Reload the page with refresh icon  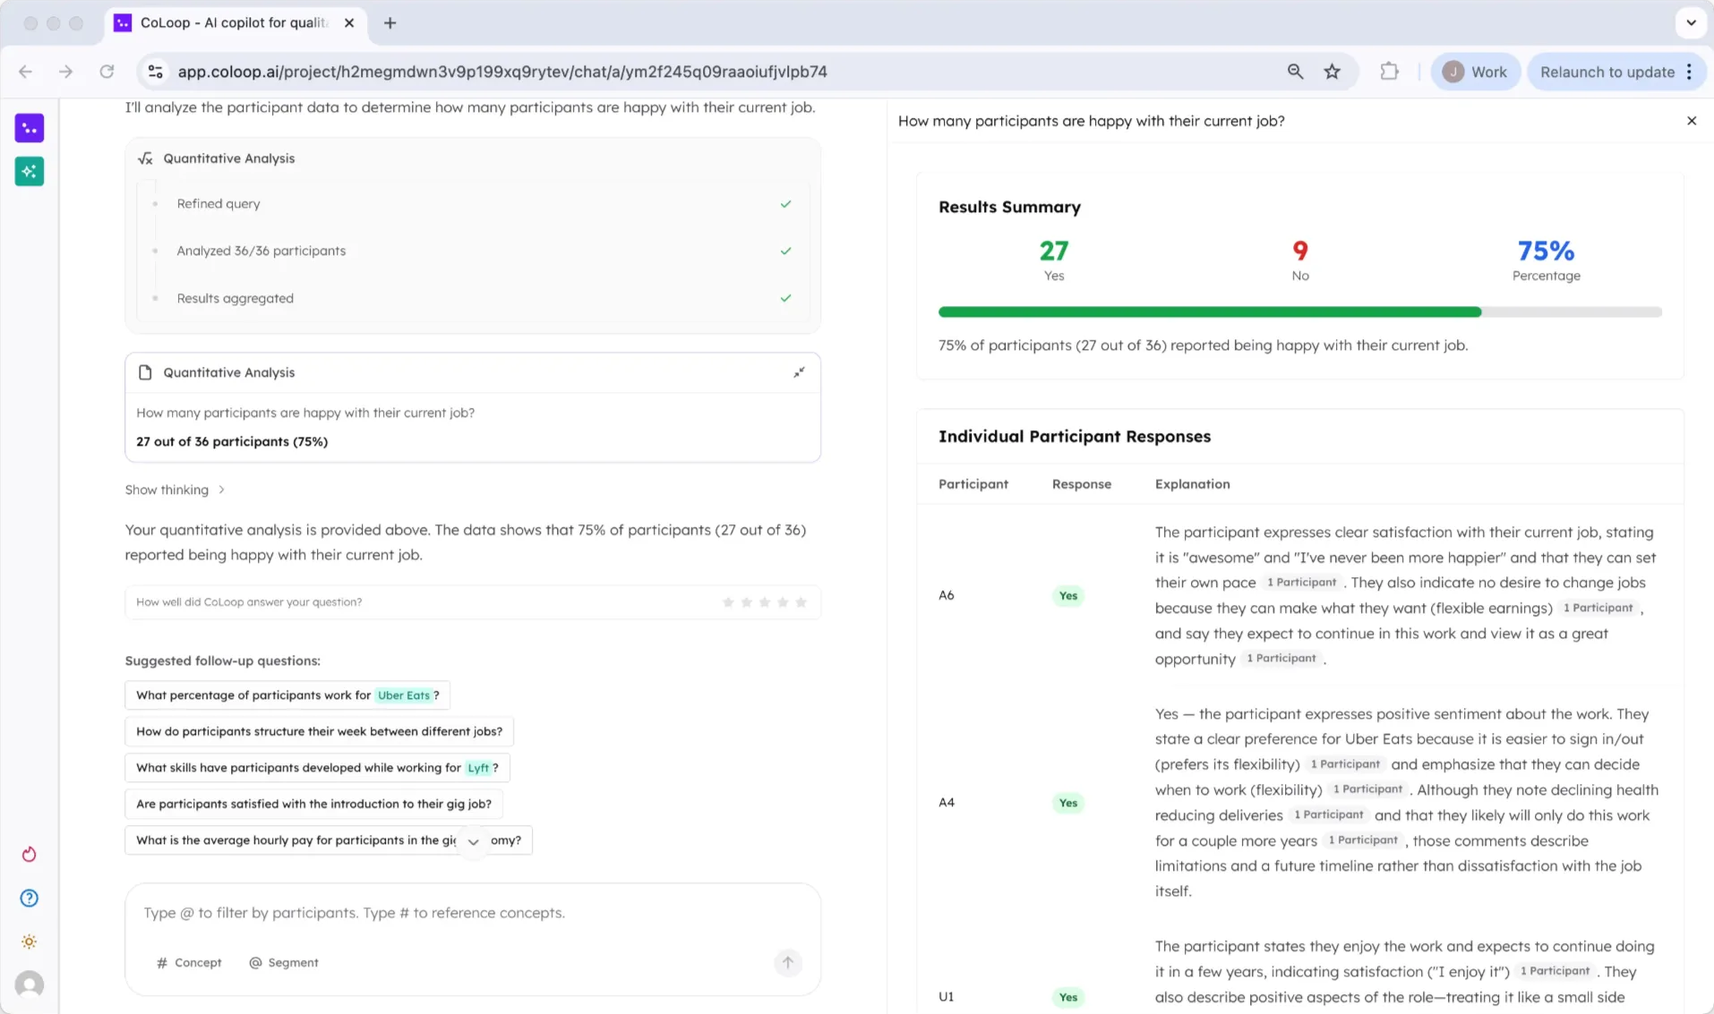107,72
